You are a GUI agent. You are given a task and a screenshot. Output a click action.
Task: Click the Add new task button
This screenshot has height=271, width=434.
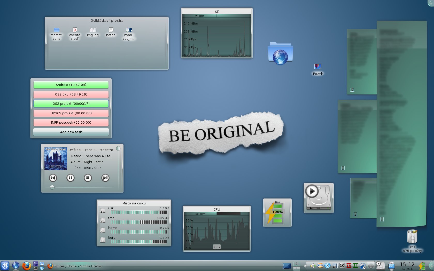click(x=71, y=132)
